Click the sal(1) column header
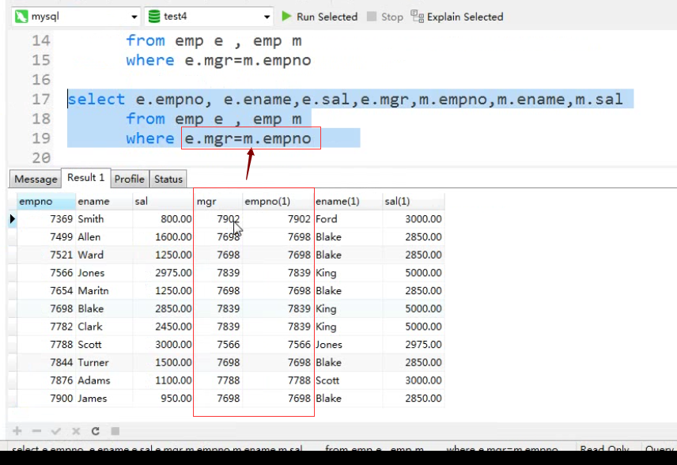This screenshot has width=677, height=465. tap(413, 201)
